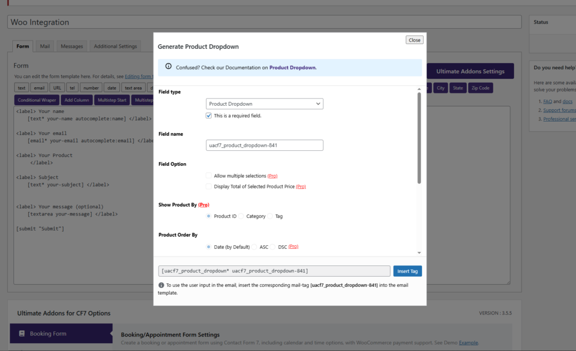Visit the Support forums link
The height and width of the screenshot is (351, 576).
pyautogui.click(x=560, y=110)
